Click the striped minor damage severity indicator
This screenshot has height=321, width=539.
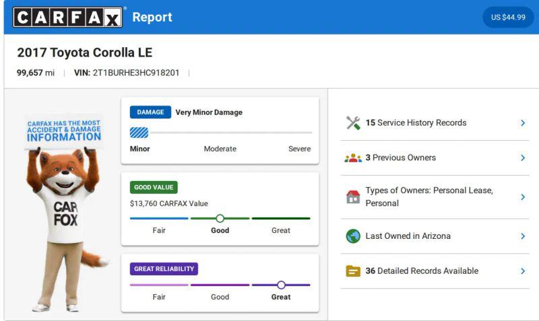point(139,133)
